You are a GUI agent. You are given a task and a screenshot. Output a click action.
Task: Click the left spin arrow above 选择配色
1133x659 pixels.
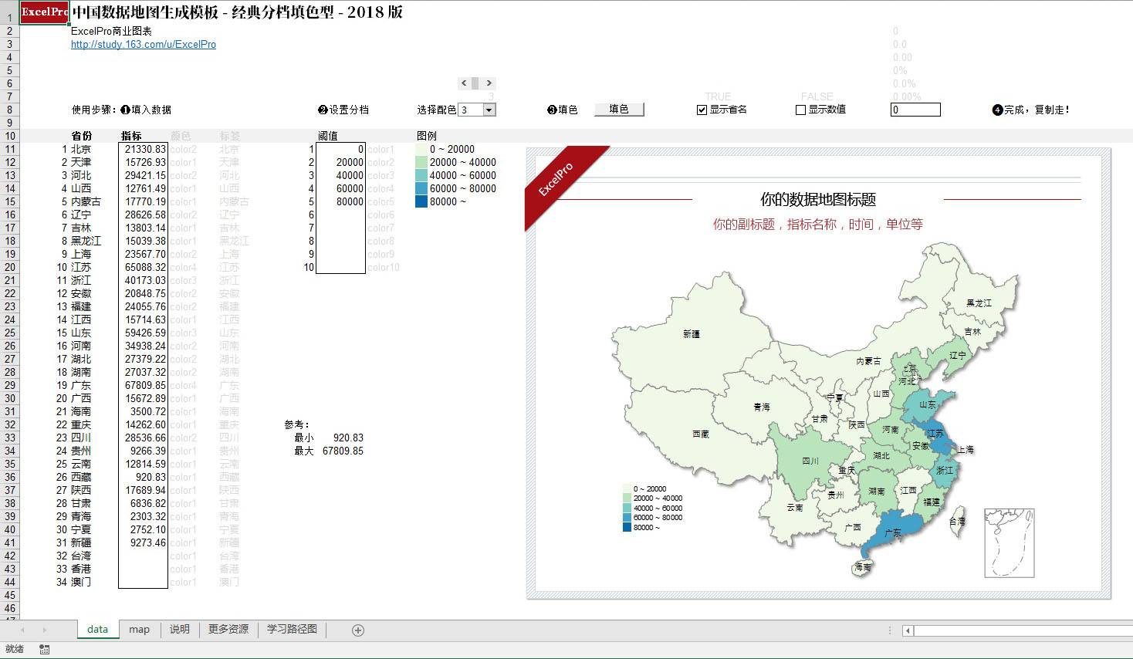463,83
